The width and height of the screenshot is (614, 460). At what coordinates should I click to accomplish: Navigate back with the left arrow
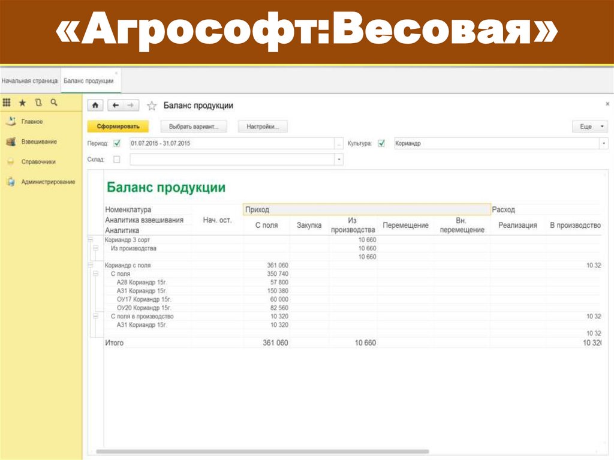tap(115, 105)
